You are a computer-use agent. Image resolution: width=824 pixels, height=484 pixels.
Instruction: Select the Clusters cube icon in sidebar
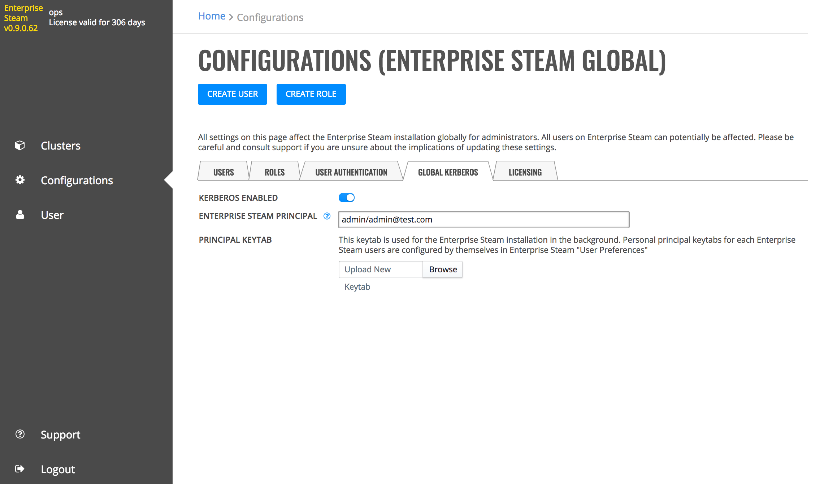pos(20,145)
